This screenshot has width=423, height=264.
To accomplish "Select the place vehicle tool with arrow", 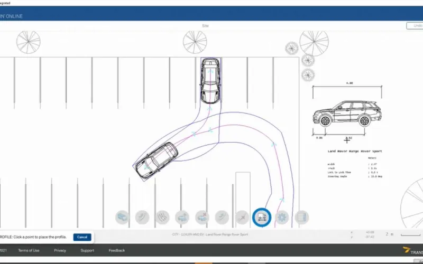I will (182, 217).
